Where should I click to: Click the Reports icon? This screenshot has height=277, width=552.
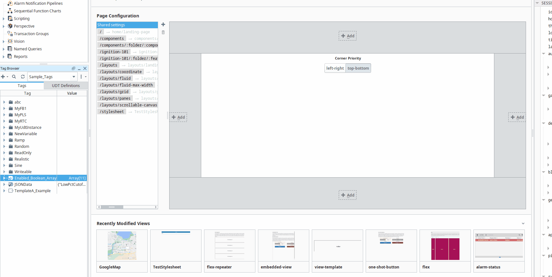point(10,57)
